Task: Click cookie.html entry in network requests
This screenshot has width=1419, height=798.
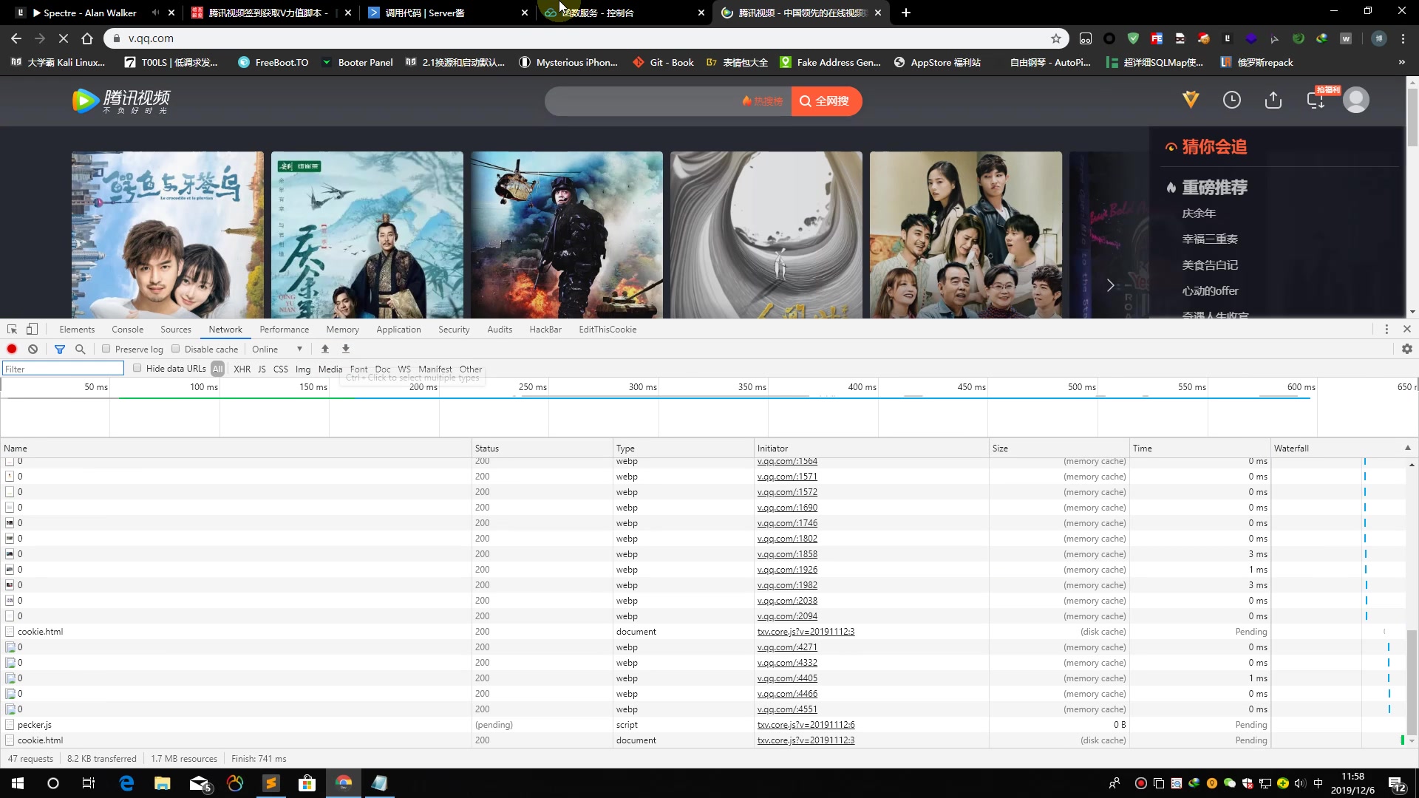Action: pos(39,632)
